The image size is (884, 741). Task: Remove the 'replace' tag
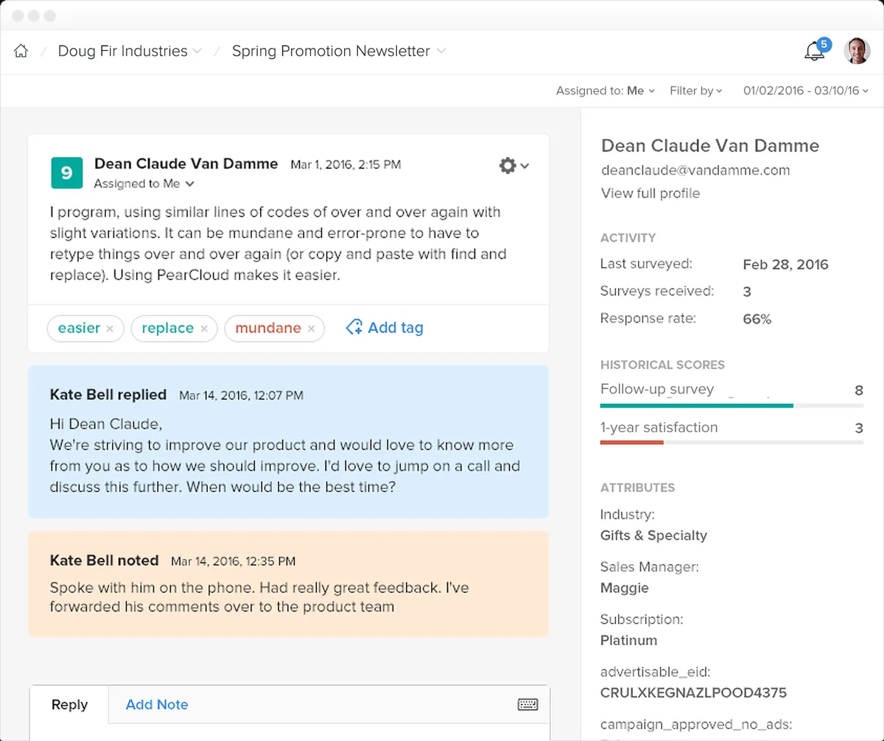click(x=204, y=329)
